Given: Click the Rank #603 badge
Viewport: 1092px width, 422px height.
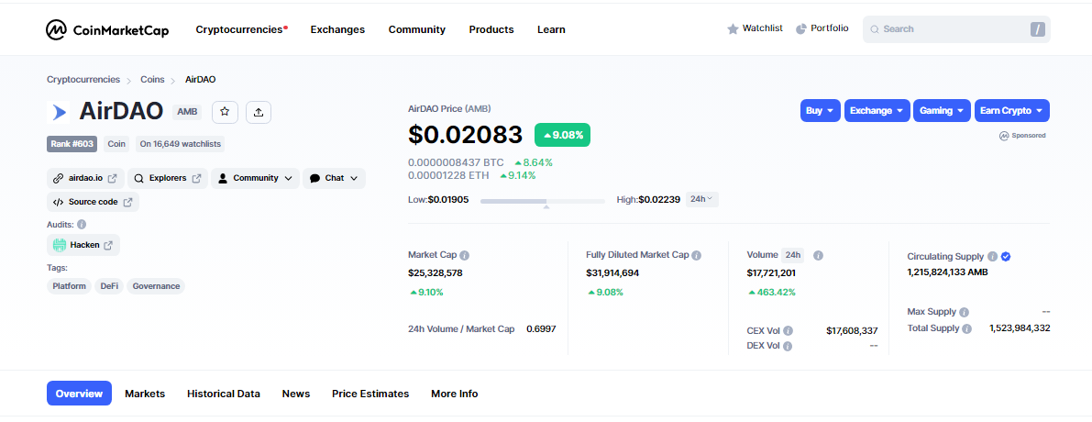Looking at the screenshot, I should (x=72, y=144).
